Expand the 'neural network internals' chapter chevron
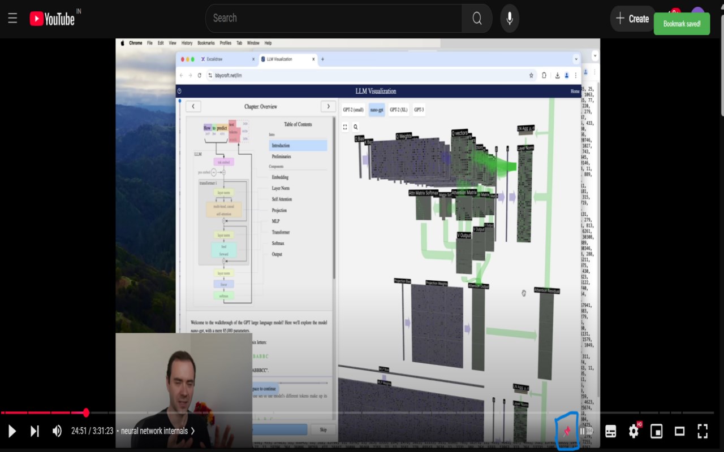Screen dimensions: 724x452 [193, 431]
